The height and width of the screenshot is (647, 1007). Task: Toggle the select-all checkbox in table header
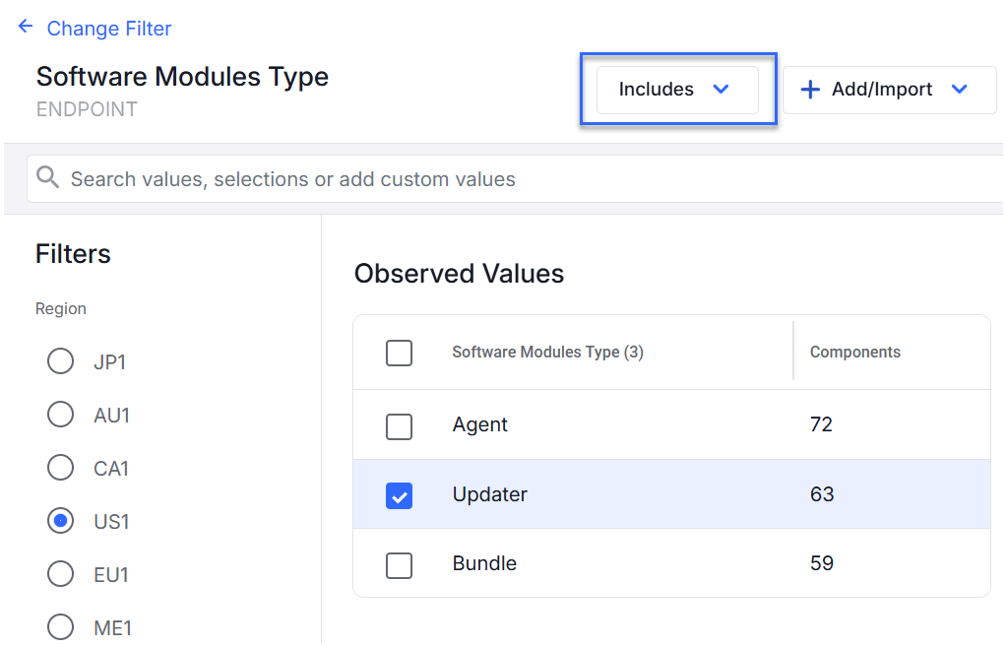pos(399,352)
